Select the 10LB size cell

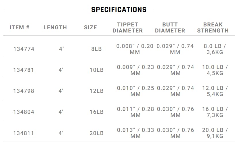(x=97, y=70)
